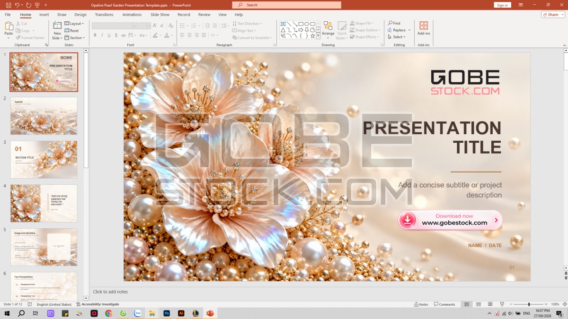Start Slide Show from status bar icon

501,304
